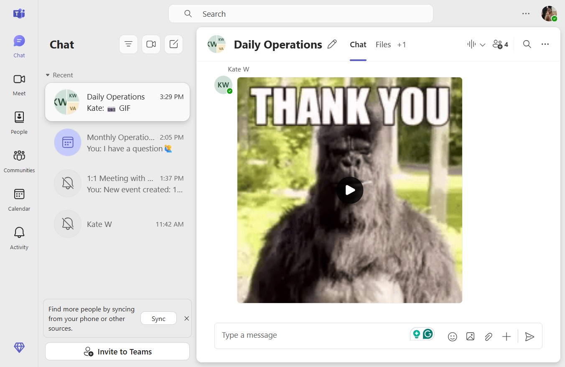Click the Microsoft Teams logo
The image size is (565, 367).
[x=19, y=14]
